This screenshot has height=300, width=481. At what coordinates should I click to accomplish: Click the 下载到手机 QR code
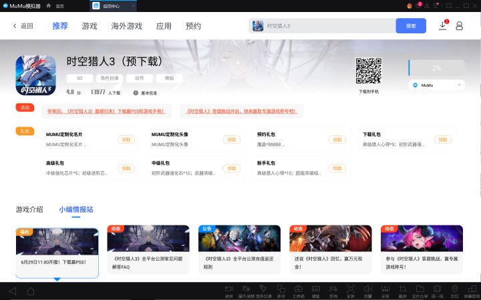click(368, 71)
